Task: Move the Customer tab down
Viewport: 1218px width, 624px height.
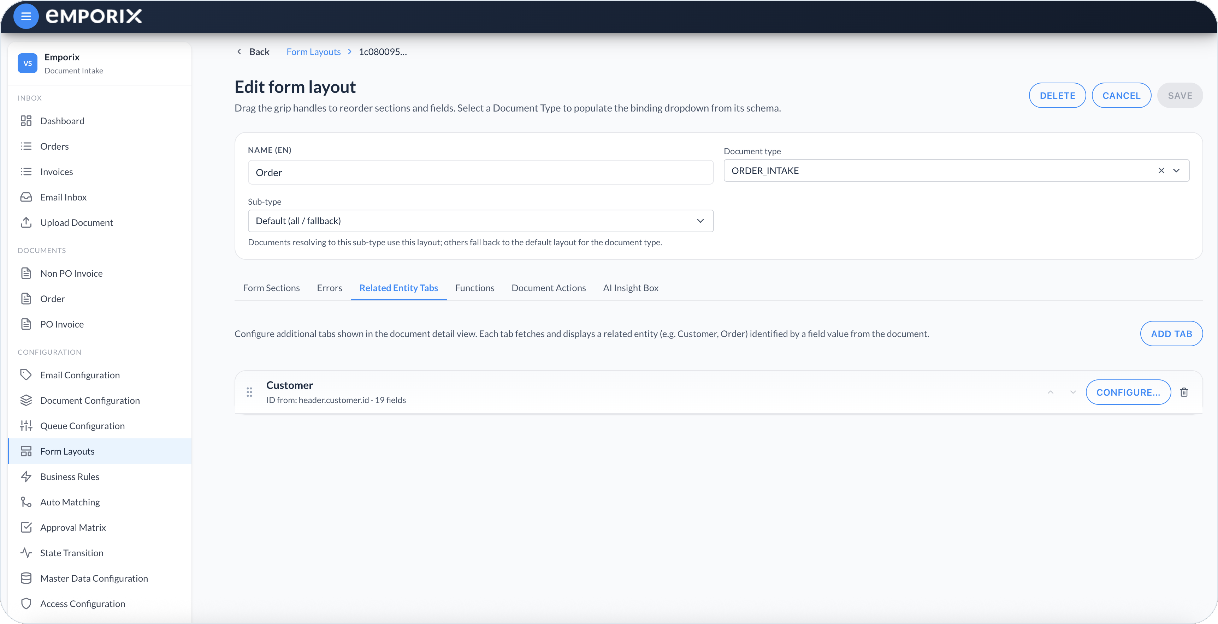Action: [x=1073, y=392]
